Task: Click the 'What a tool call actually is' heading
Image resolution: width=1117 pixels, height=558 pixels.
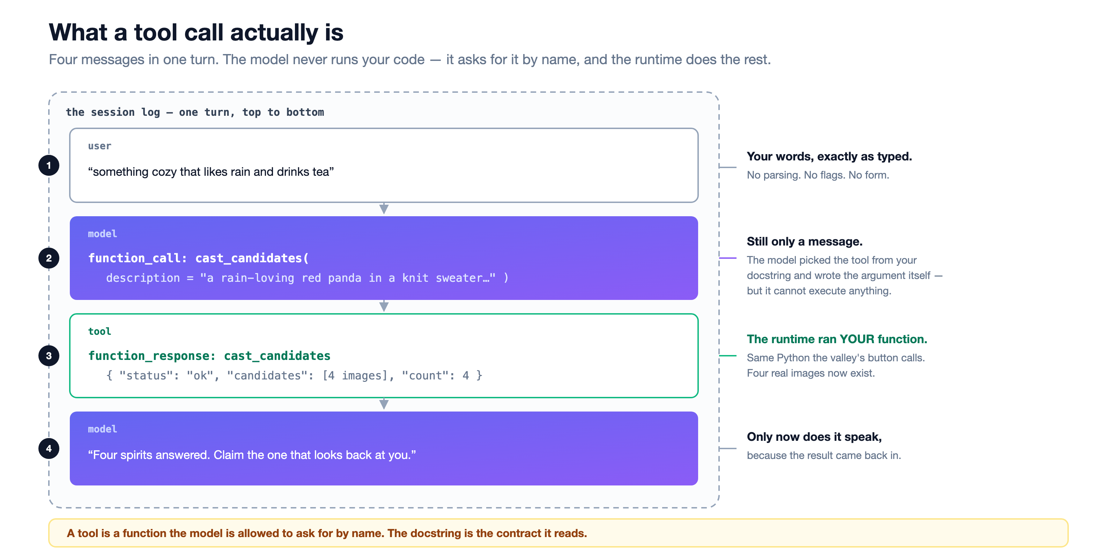Action: 196,32
